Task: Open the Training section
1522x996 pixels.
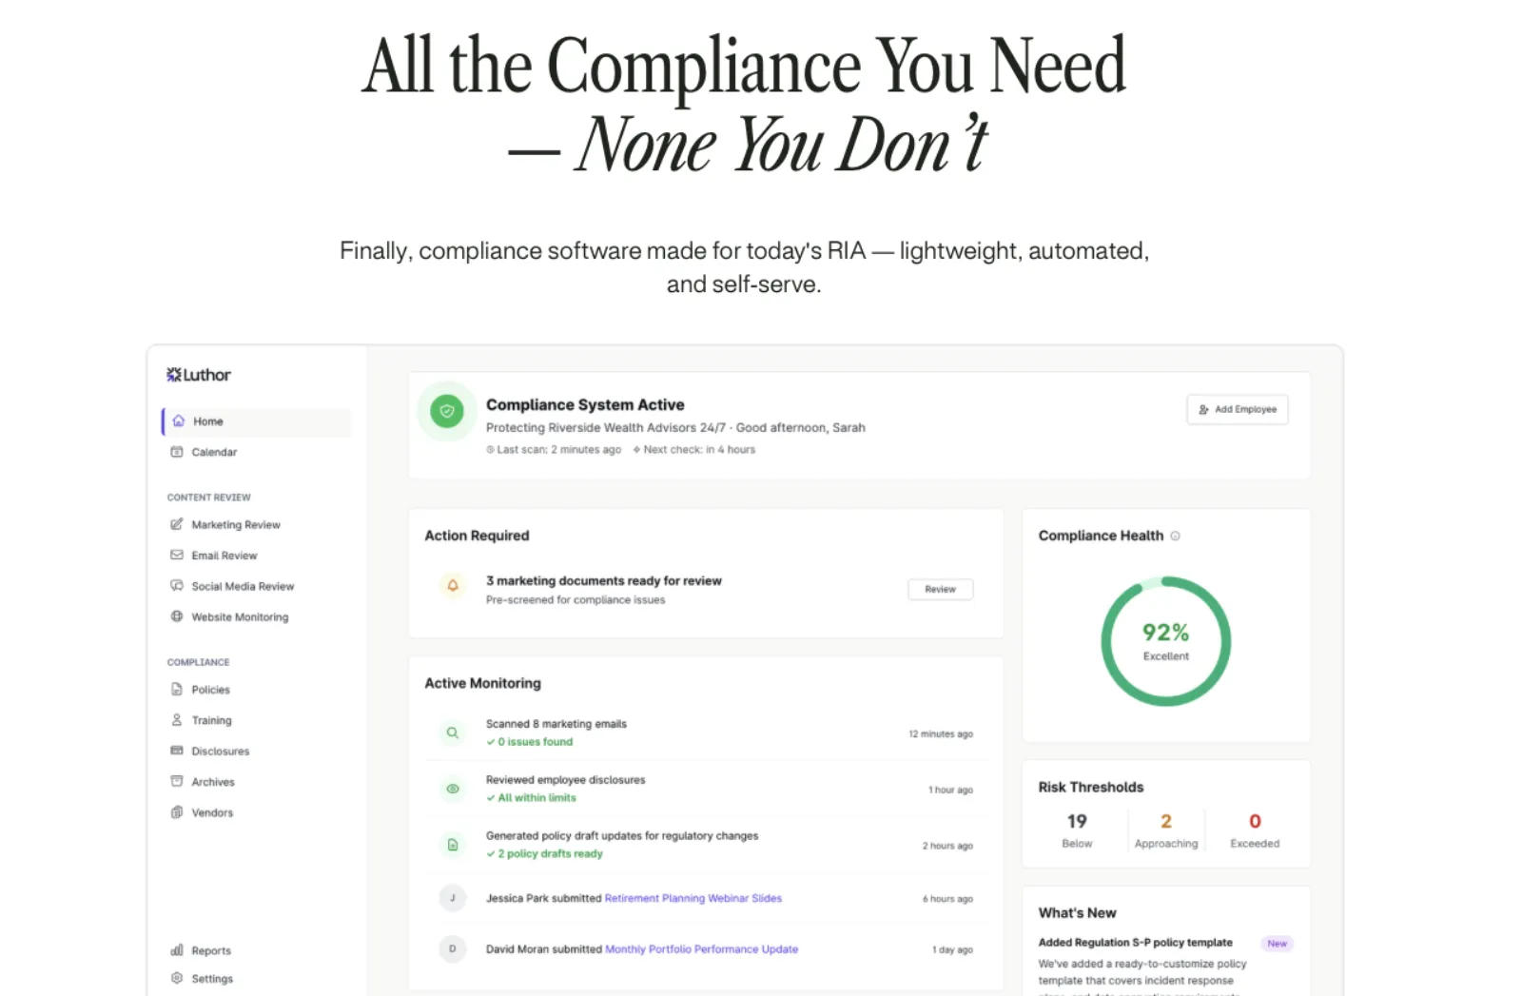Action: 177,720
